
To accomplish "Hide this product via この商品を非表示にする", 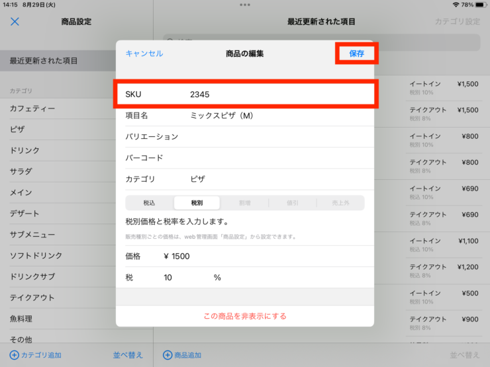I will (x=245, y=316).
